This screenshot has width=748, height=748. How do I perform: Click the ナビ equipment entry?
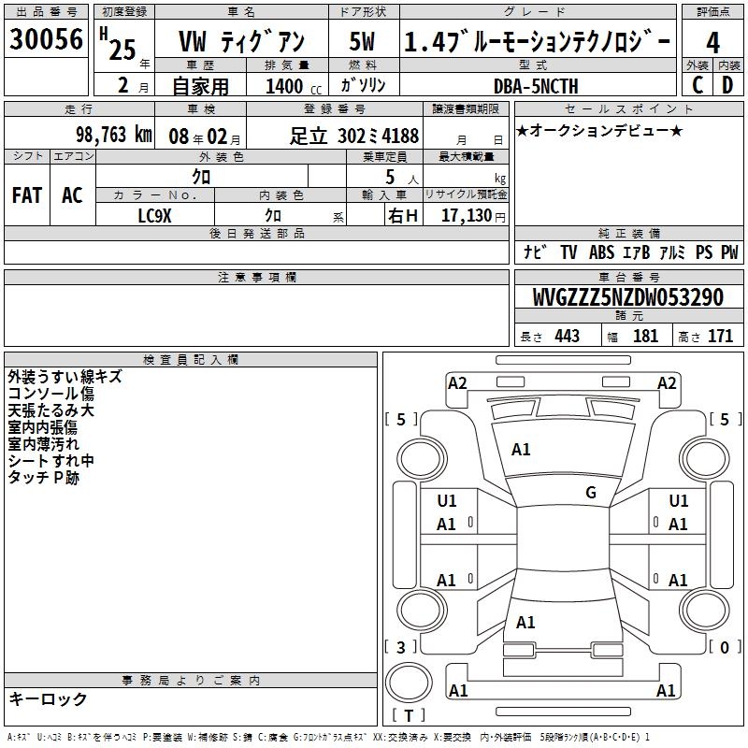coord(535,252)
